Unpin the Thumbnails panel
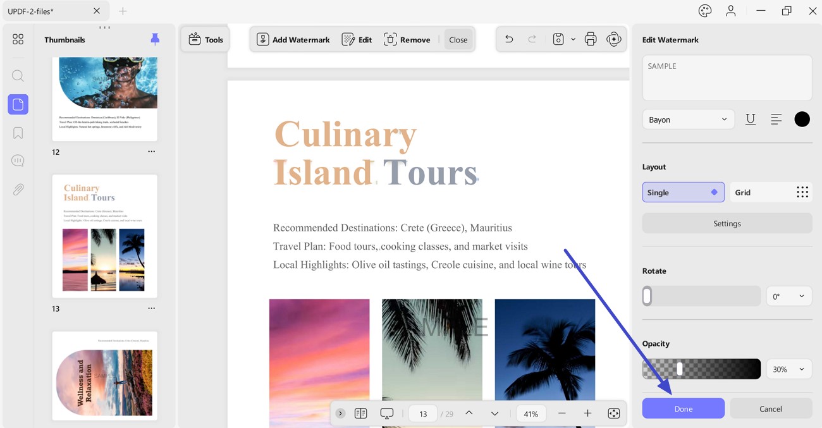Image resolution: width=822 pixels, height=428 pixels. 155,39
